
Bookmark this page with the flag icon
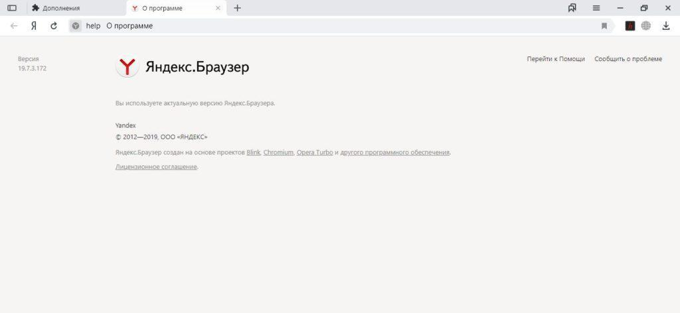click(x=604, y=26)
